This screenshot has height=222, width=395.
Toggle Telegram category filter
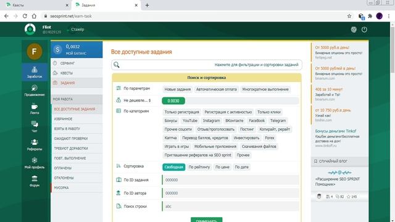pyautogui.click(x=278, y=121)
